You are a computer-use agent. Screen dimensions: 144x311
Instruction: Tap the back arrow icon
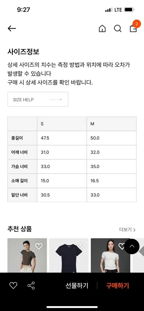click(x=12, y=29)
